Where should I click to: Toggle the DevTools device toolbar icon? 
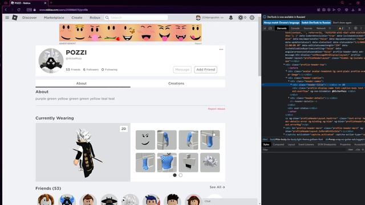(270, 28)
